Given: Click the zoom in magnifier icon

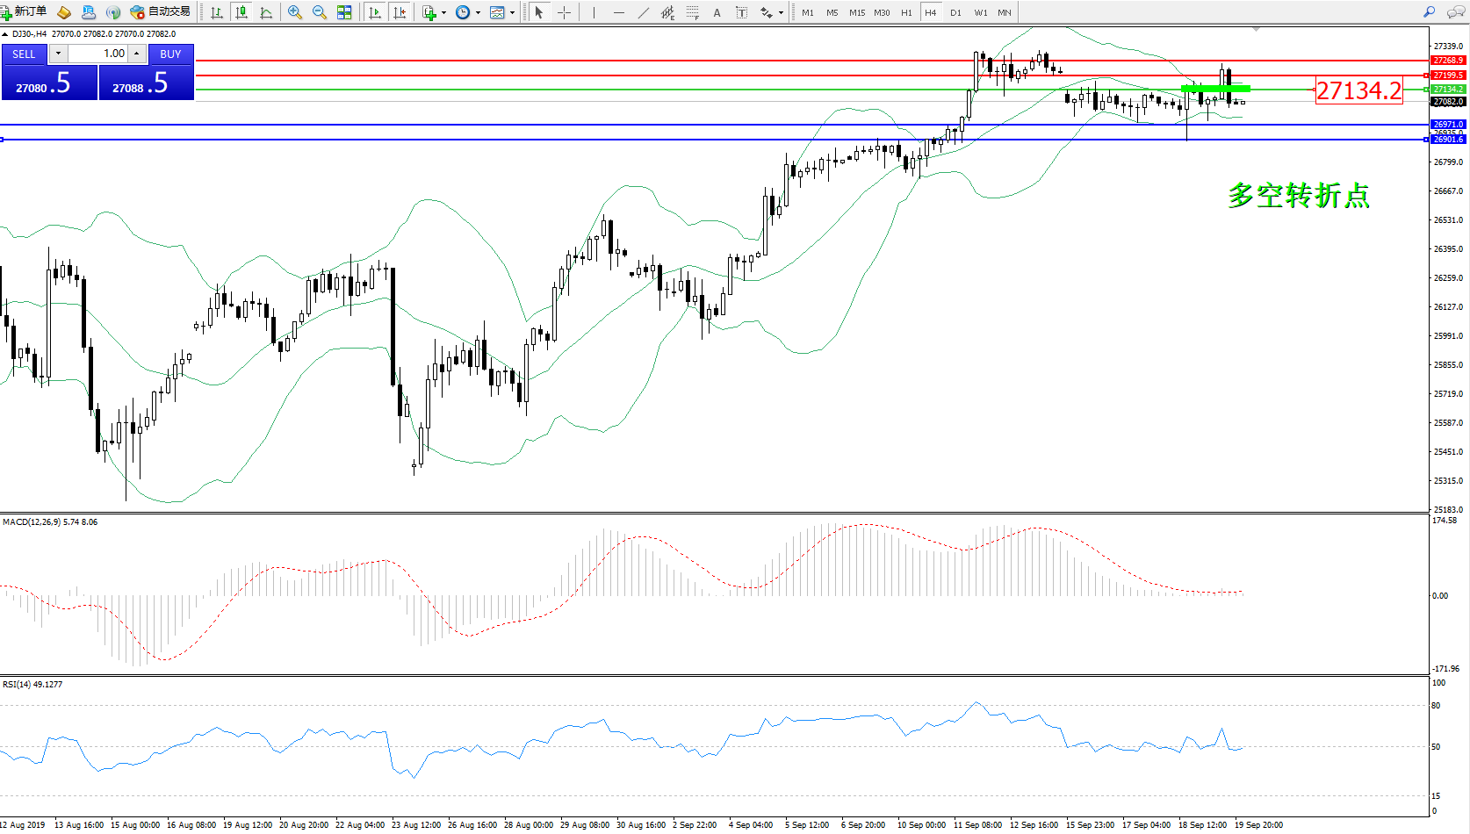Looking at the screenshot, I should tap(295, 12).
